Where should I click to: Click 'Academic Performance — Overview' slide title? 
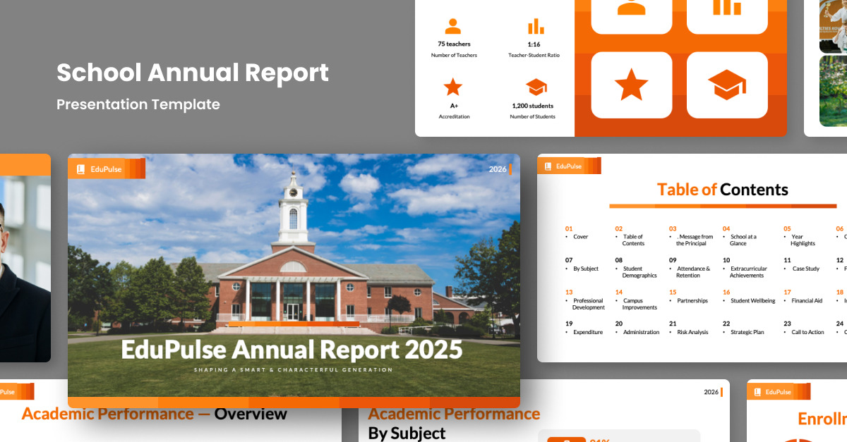click(x=154, y=414)
